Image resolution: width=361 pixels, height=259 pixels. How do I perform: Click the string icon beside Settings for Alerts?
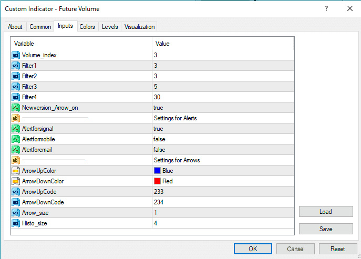point(15,118)
